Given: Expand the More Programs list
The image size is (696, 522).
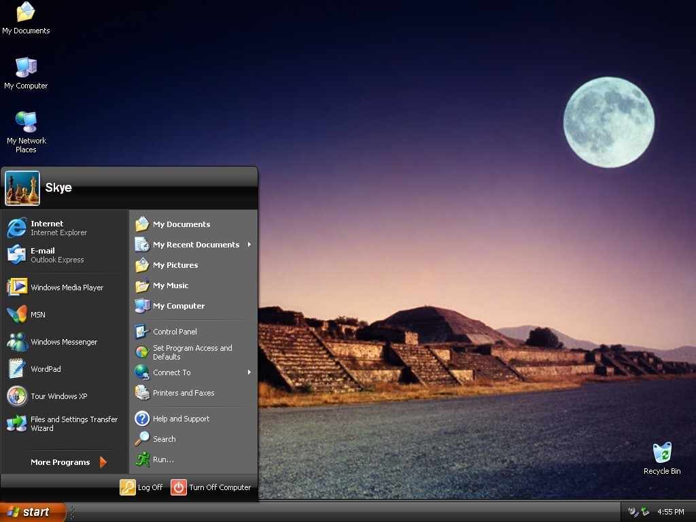Looking at the screenshot, I should point(68,462).
